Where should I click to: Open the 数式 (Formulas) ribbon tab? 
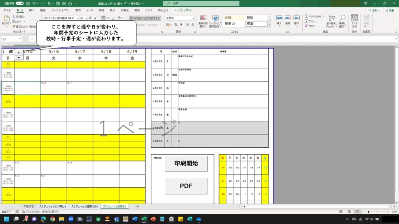point(78,10)
